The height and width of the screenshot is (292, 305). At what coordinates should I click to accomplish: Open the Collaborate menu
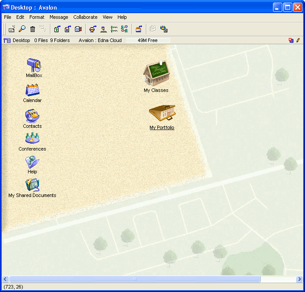click(x=85, y=17)
